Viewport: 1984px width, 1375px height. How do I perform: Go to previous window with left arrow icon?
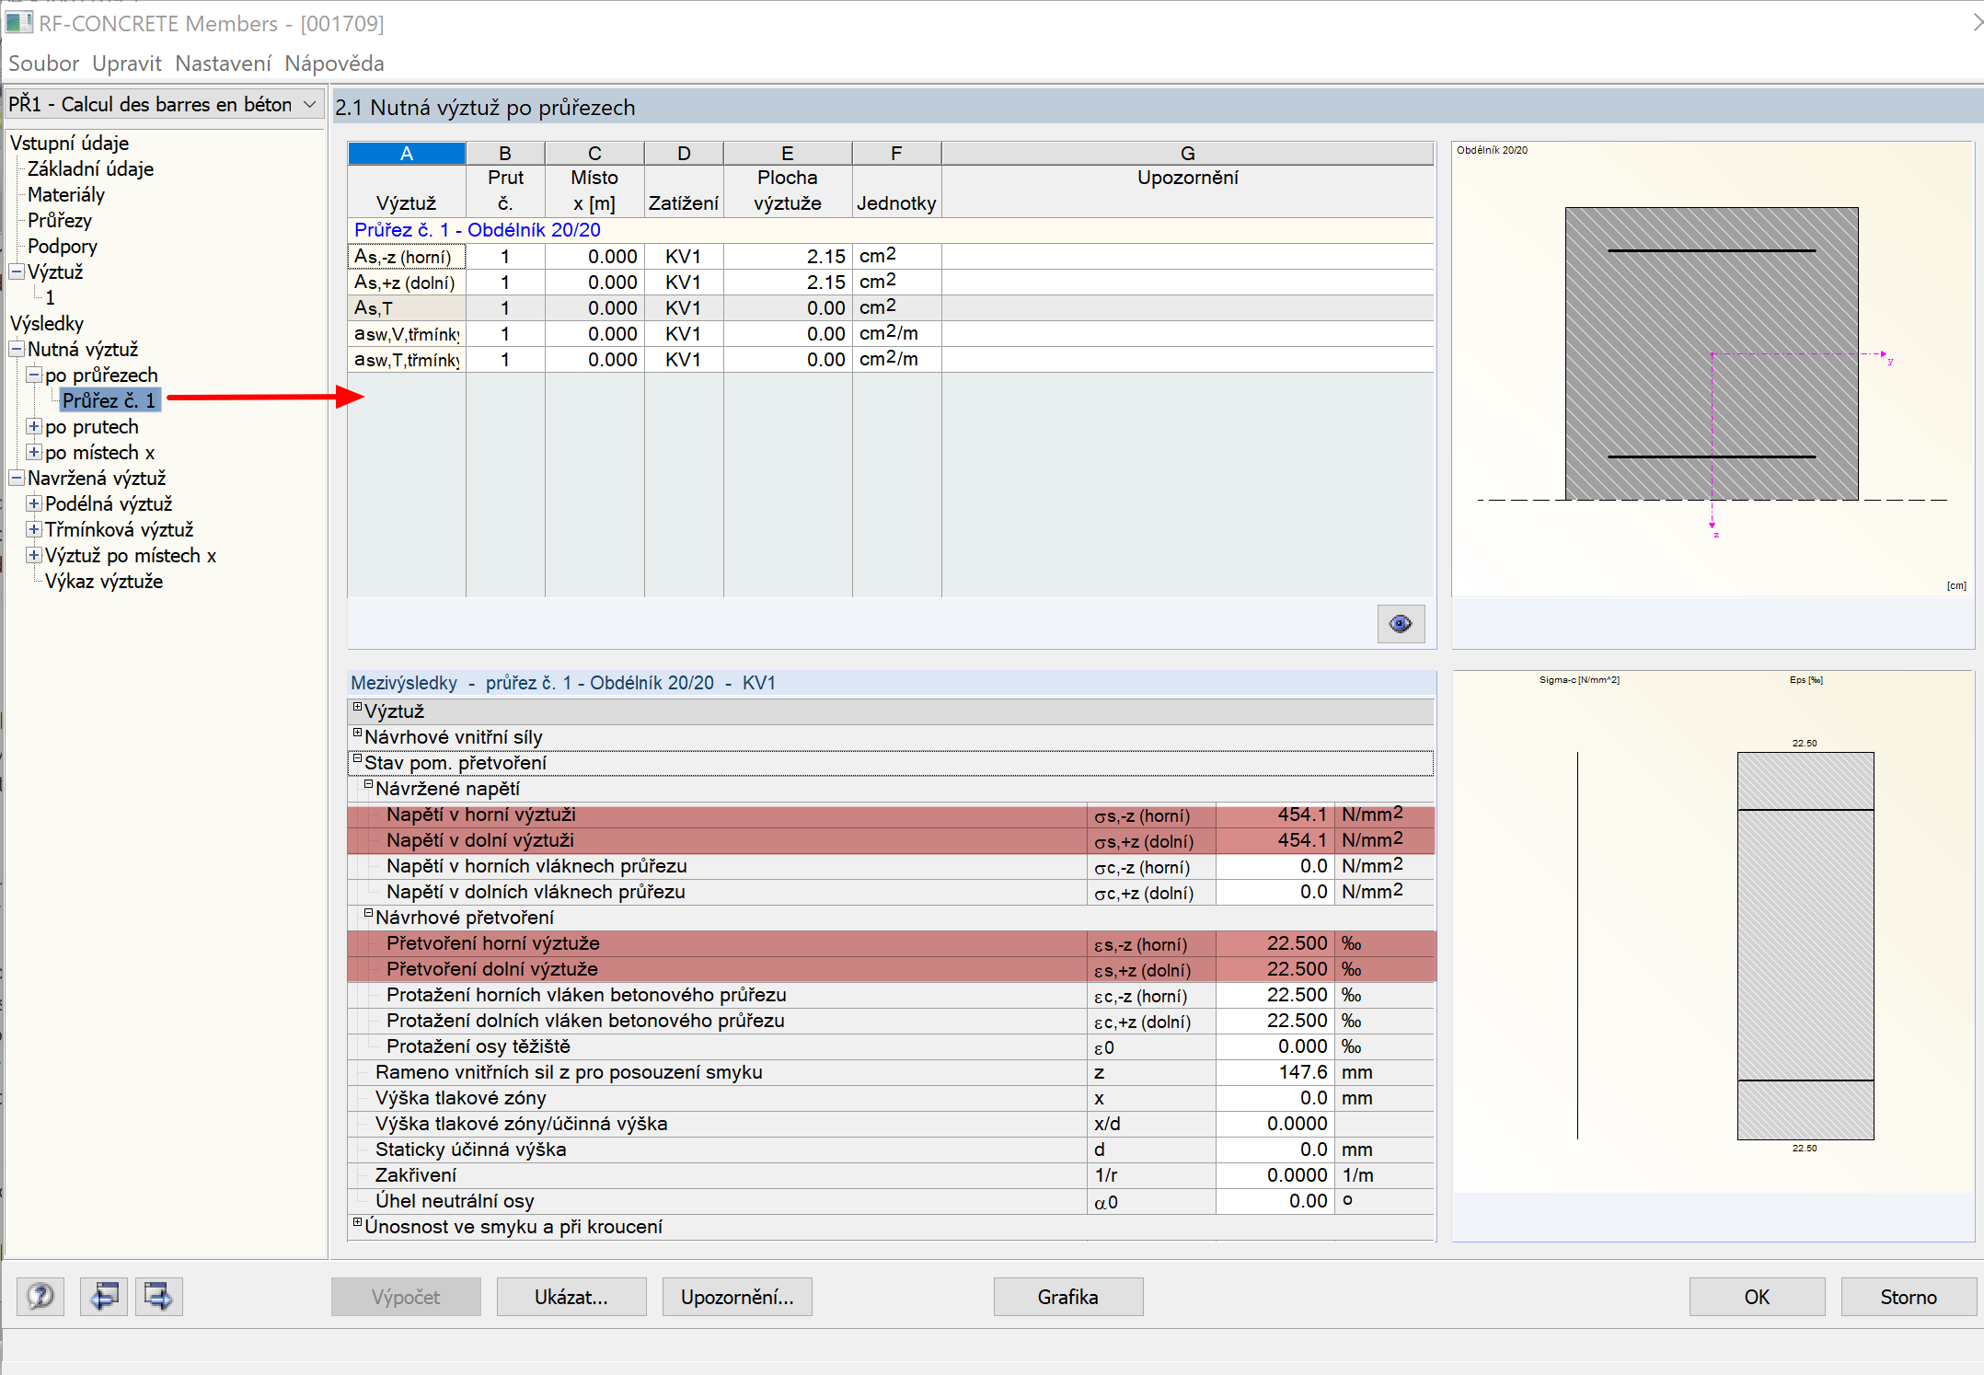[x=104, y=1297]
